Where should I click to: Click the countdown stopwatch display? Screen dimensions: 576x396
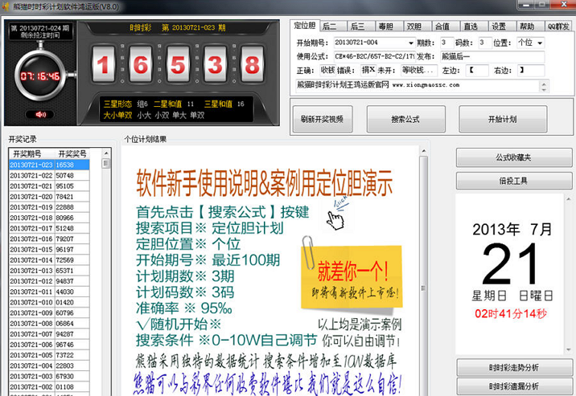coord(40,76)
